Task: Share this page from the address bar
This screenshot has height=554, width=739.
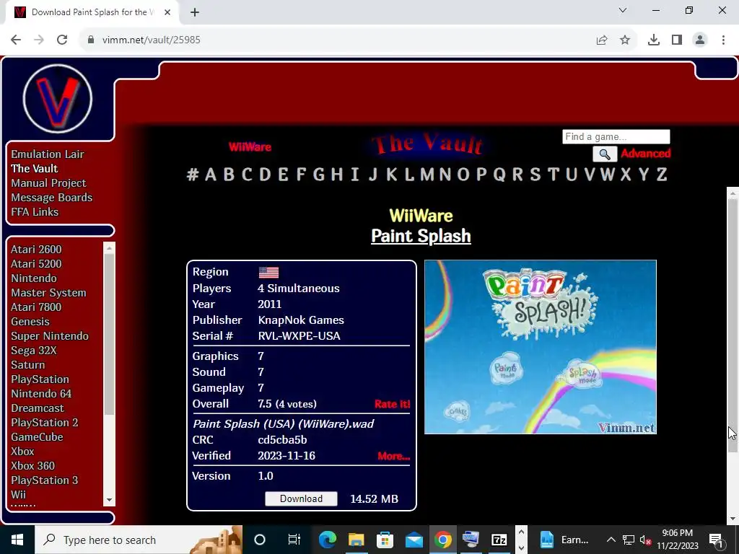Action: pos(602,40)
